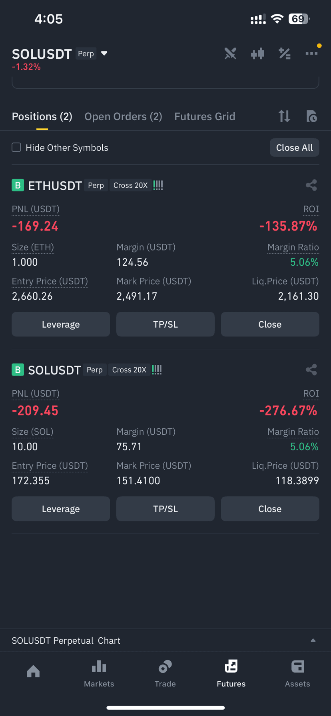Tap TP/SL for the ETHUSDT position
Screen dimensions: 331x716
(165, 324)
